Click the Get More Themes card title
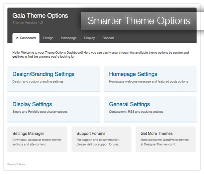The height and width of the screenshot is (174, 204). coord(157,133)
